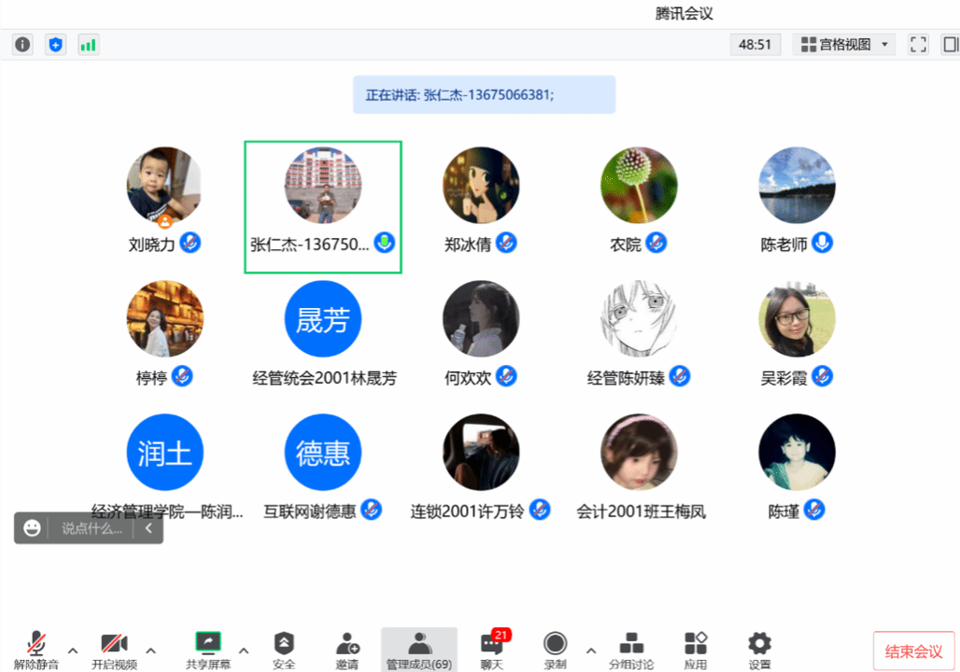The height and width of the screenshot is (672, 960).
Task: Open the meeting info icon
Action: coord(22,45)
